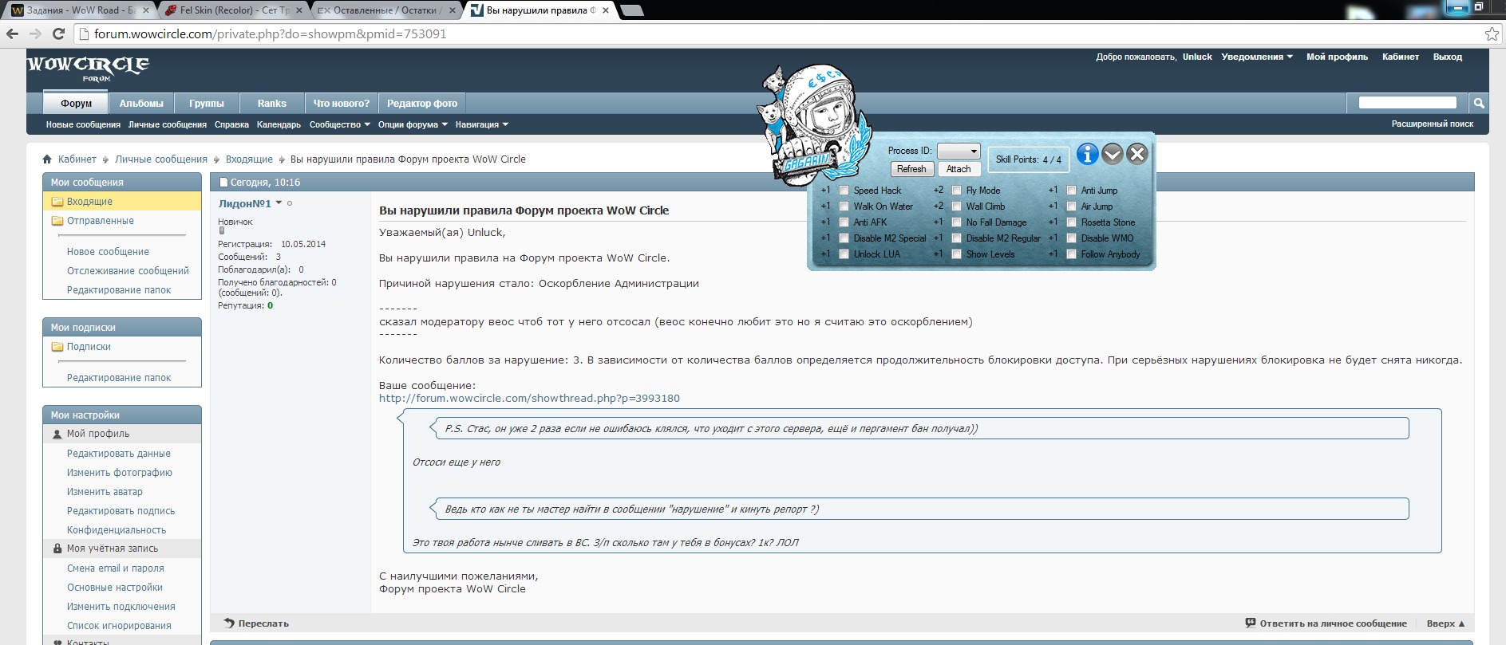Open the showthread link in the message
The height and width of the screenshot is (645, 1506).
529,399
